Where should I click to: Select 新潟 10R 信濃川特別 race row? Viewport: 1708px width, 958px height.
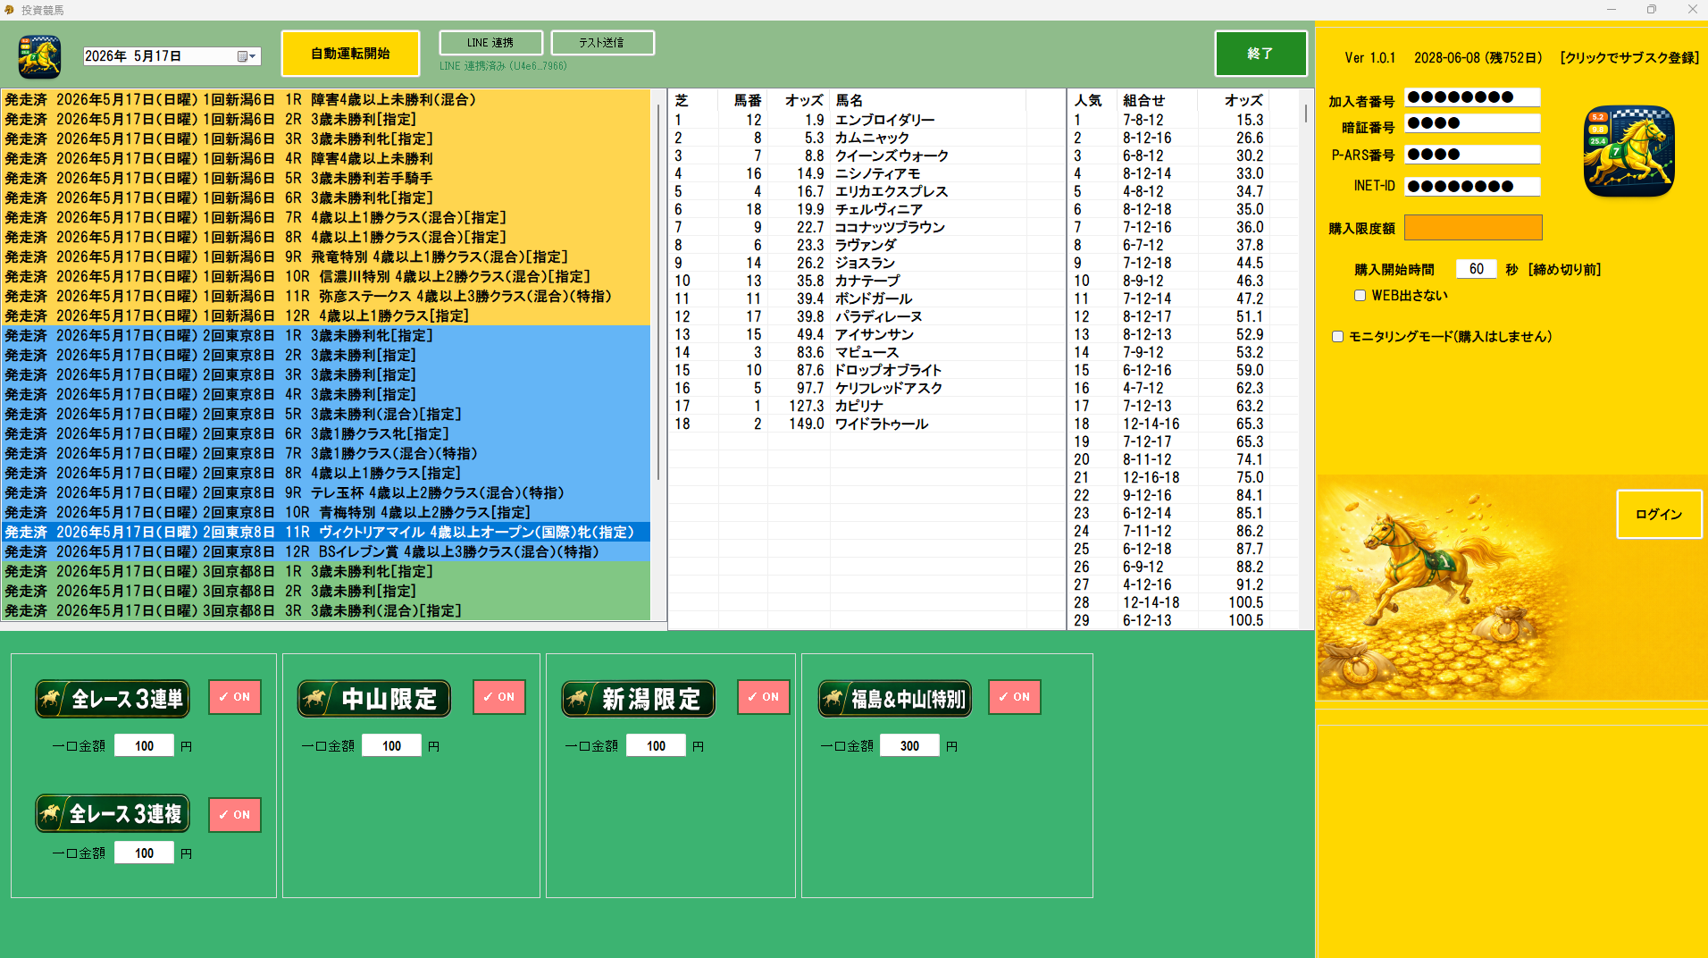pos(325,277)
